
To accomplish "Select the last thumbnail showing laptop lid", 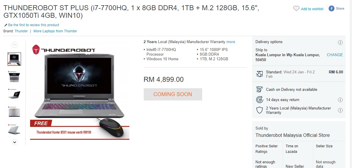I will [14, 129].
